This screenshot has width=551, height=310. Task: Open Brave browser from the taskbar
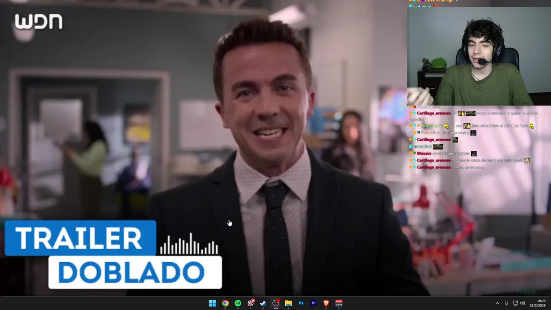click(326, 303)
